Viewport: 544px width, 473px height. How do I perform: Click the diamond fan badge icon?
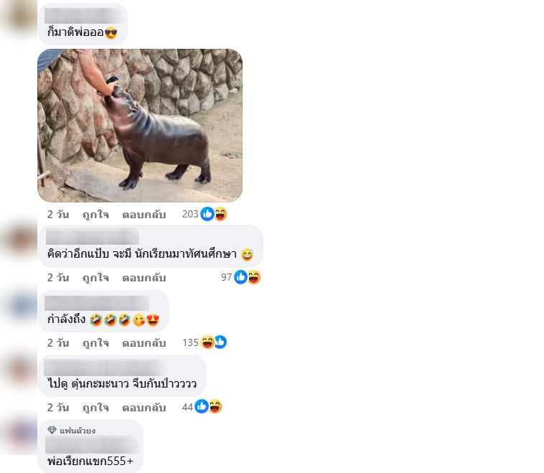pyautogui.click(x=52, y=431)
